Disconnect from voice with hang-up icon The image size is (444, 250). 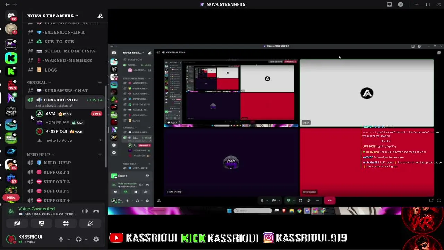point(96,211)
